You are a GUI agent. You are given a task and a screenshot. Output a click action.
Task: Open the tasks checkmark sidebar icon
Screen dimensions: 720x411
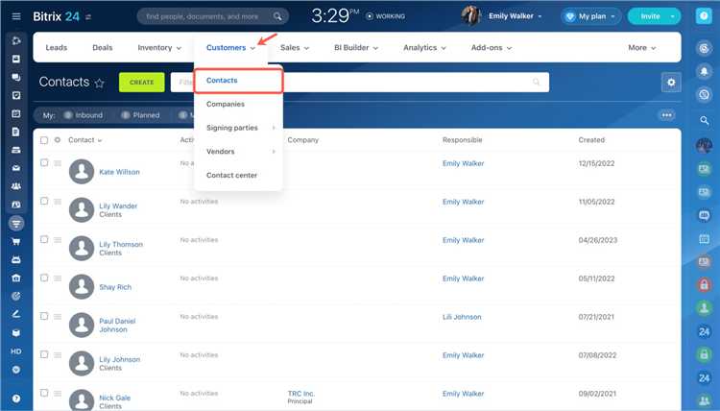point(16,95)
